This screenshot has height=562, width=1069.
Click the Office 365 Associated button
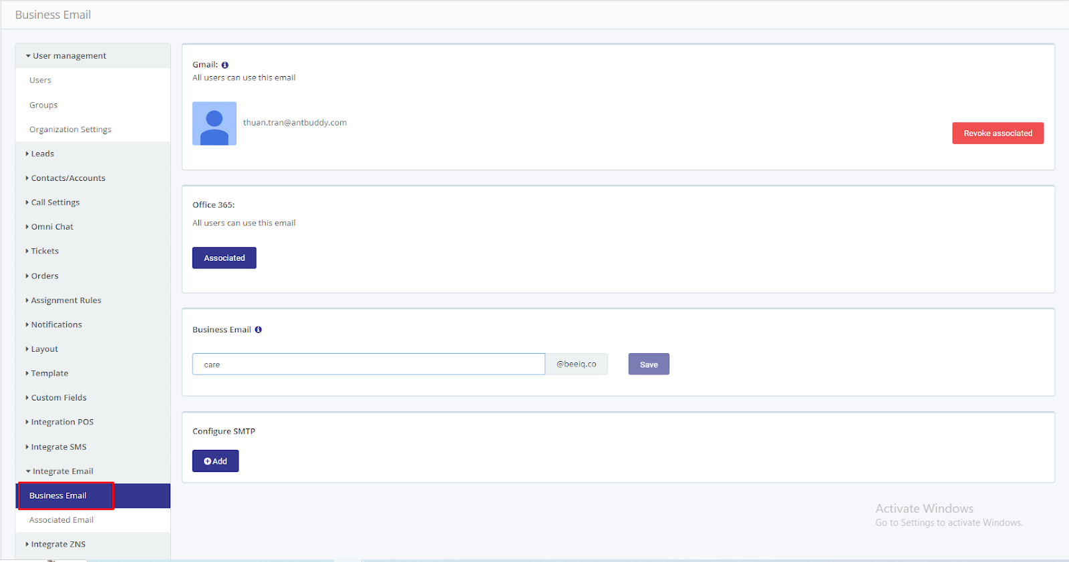224,258
